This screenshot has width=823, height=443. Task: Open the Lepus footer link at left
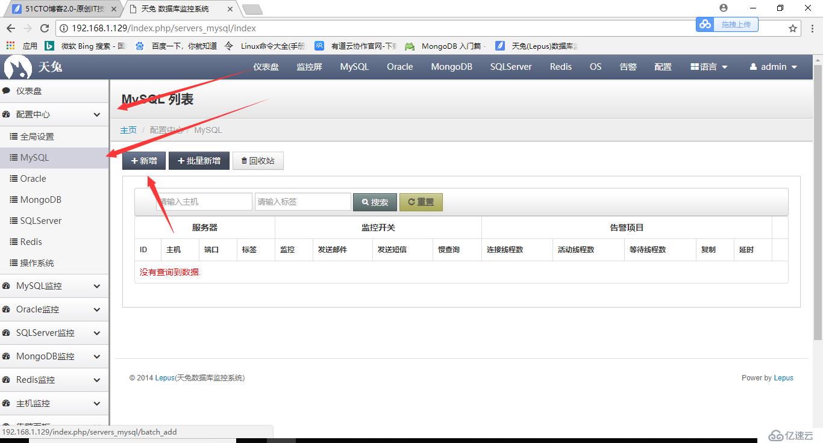click(x=164, y=378)
